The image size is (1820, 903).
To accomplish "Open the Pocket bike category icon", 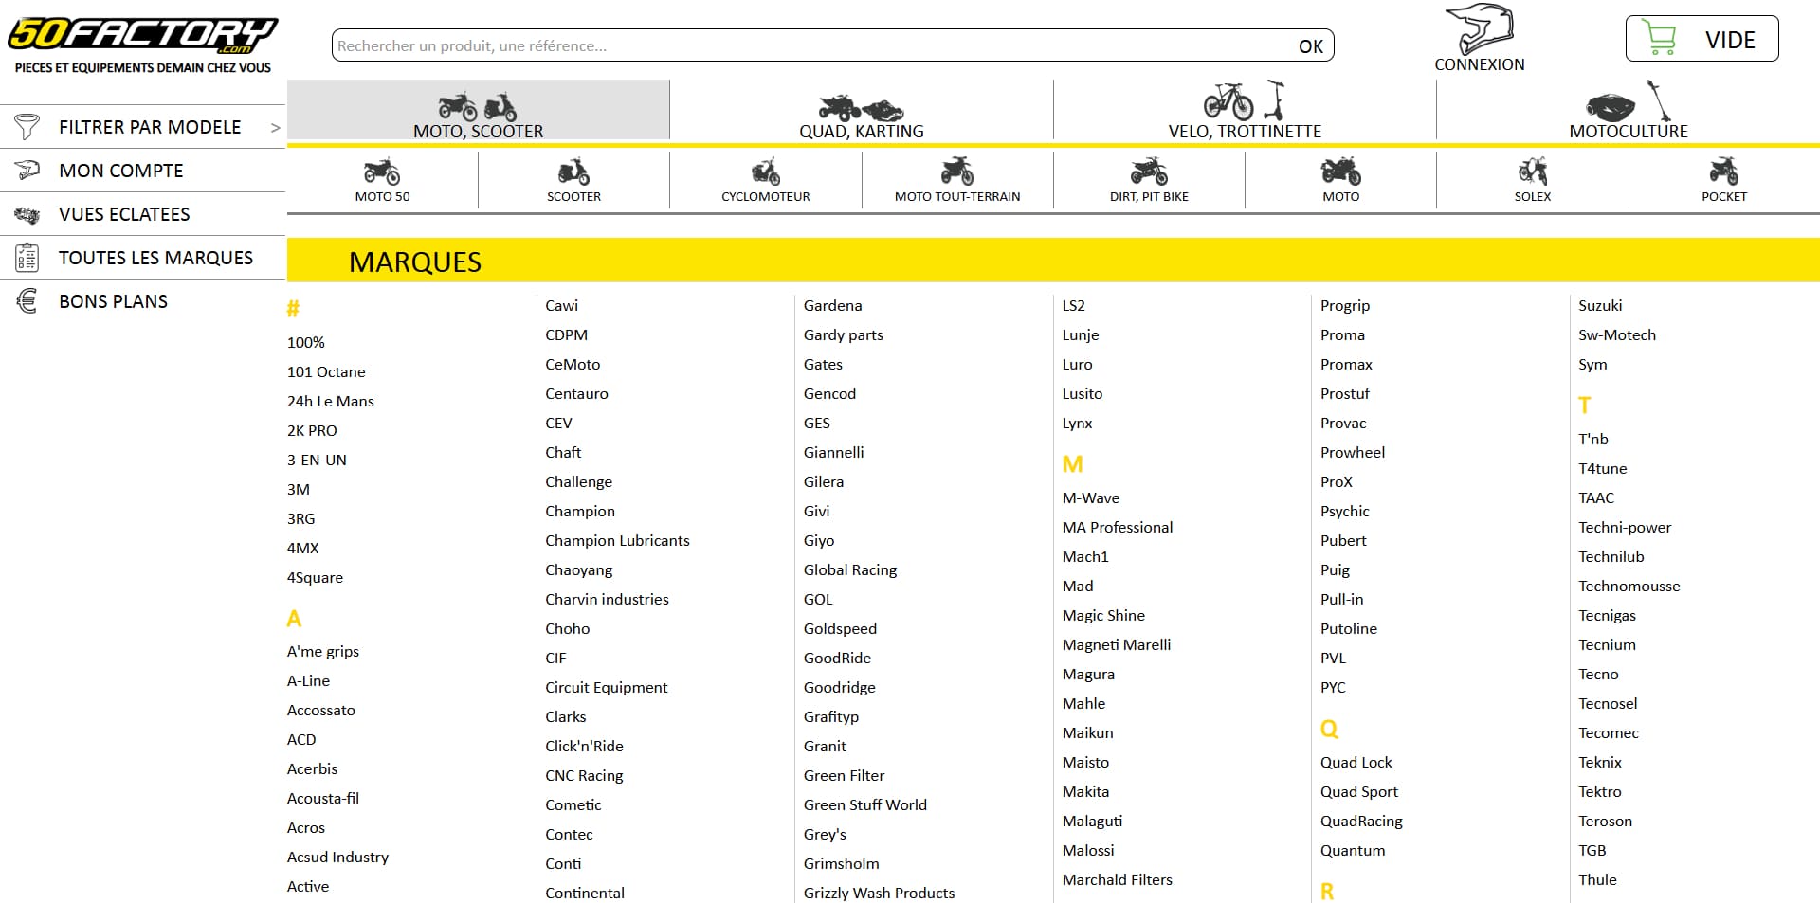I will [x=1724, y=172].
